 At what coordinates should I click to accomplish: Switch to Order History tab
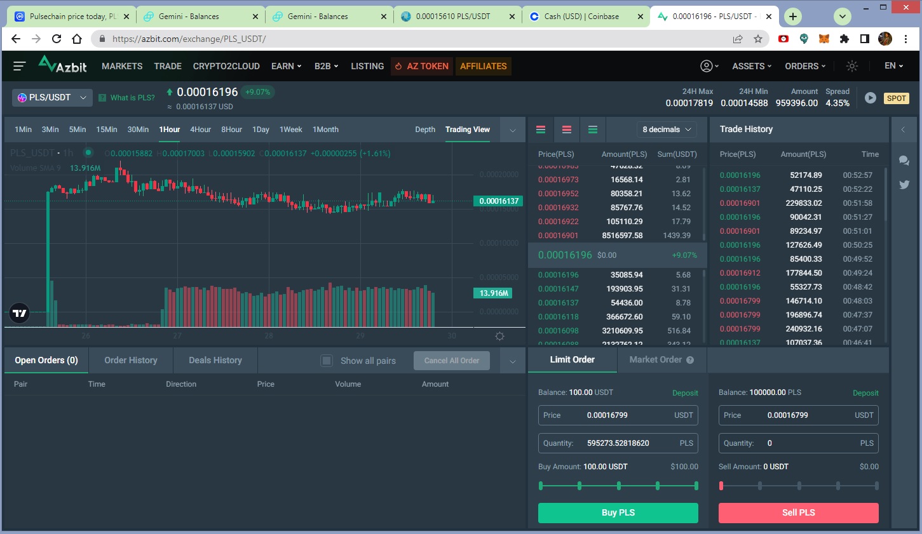click(131, 360)
